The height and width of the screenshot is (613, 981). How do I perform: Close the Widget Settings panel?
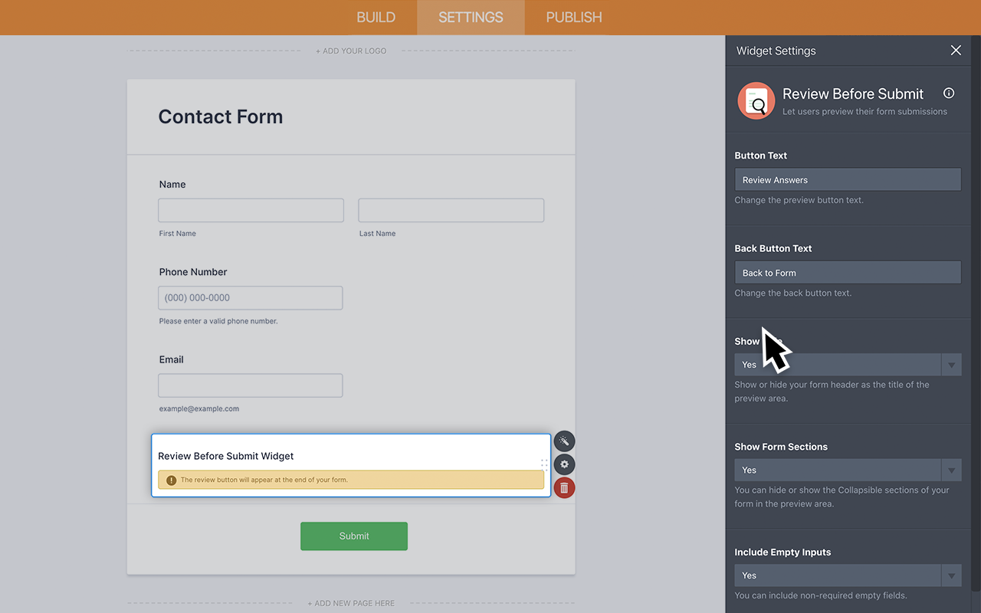point(956,50)
